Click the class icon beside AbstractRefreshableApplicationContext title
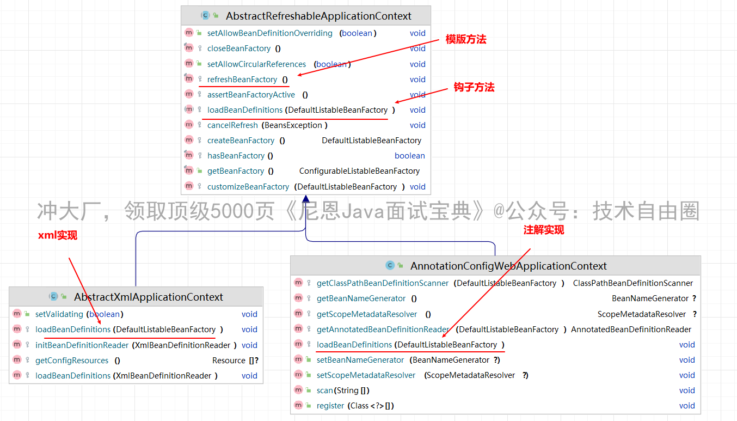 pyautogui.click(x=205, y=16)
